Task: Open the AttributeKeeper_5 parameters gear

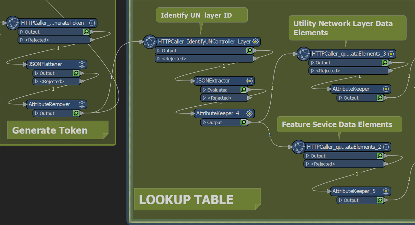Action: [386, 191]
